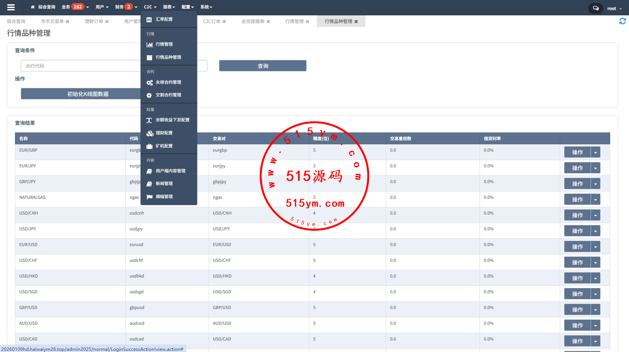Click the 行情管理 bar chart icon
Image resolution: width=629 pixels, height=352 pixels.
click(x=149, y=45)
